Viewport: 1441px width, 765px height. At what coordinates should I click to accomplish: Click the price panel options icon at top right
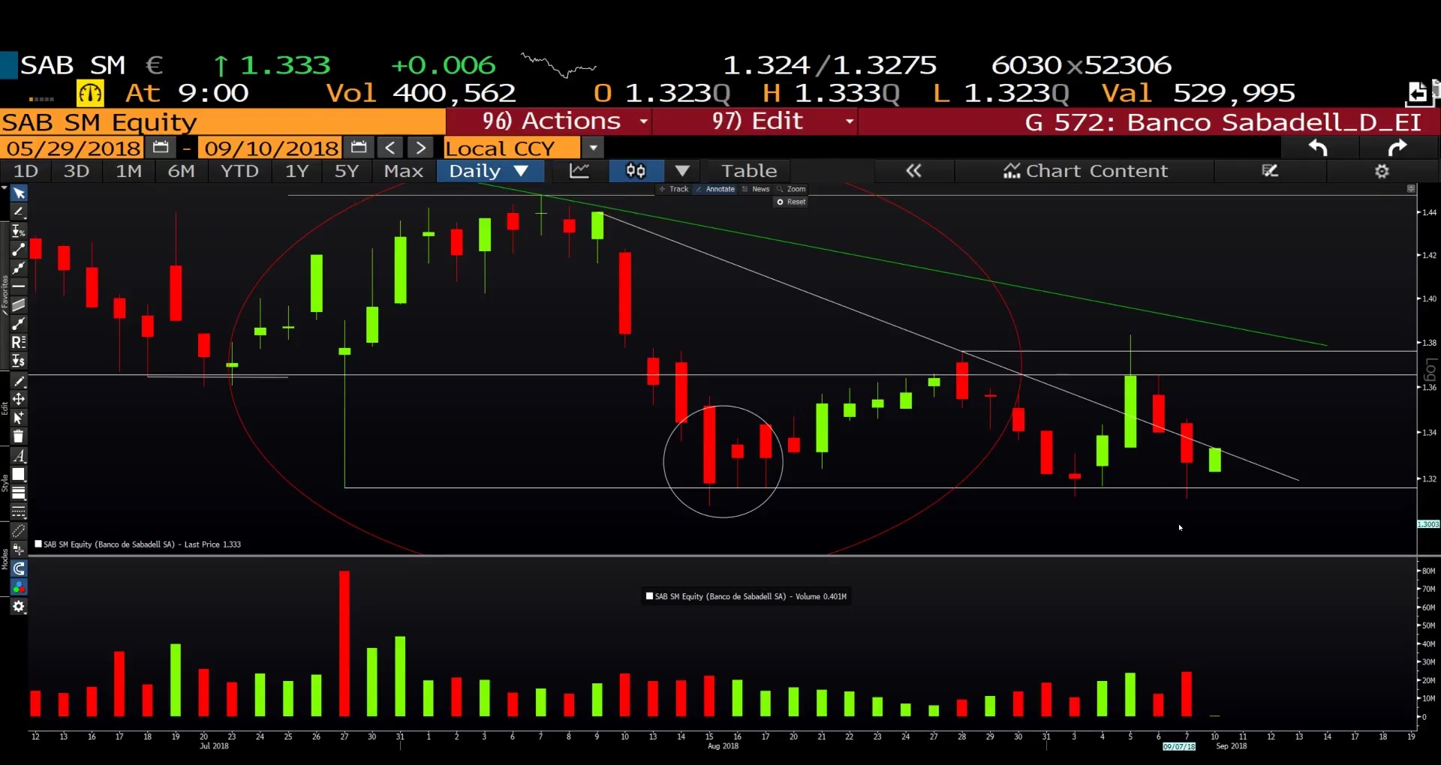(x=1411, y=189)
